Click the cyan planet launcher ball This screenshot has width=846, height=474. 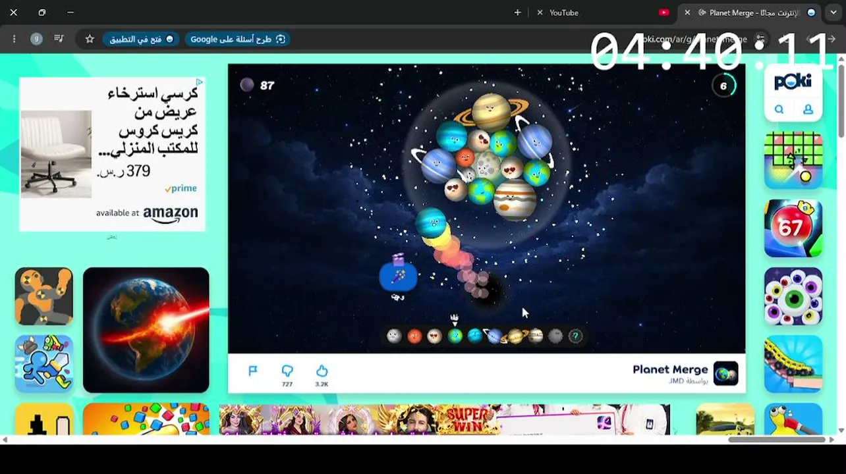(x=432, y=223)
